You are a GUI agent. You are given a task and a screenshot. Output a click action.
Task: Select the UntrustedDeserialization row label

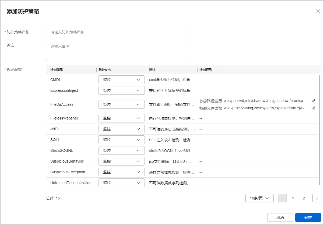coord(71,183)
